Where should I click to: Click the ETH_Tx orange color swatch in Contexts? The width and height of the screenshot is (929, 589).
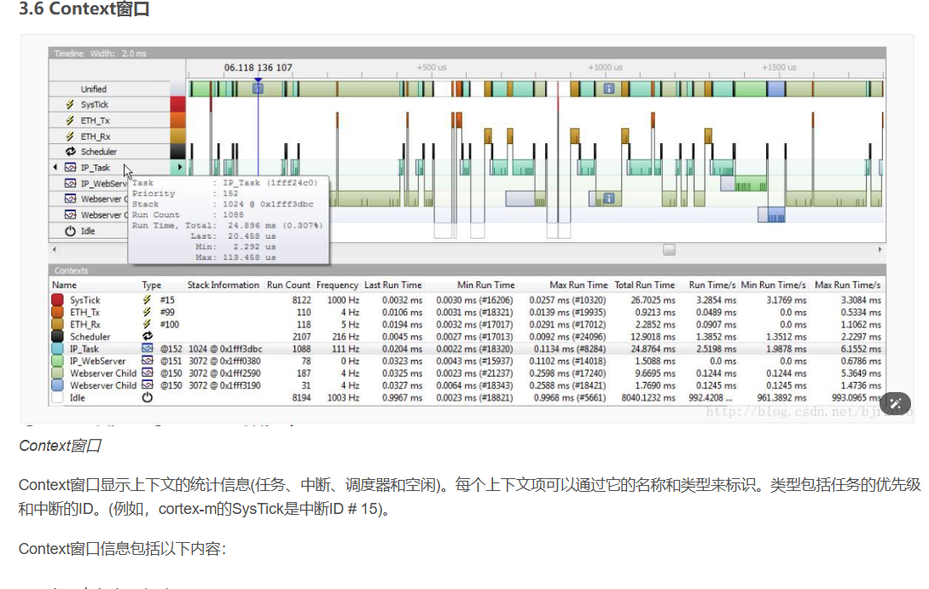click(x=57, y=312)
